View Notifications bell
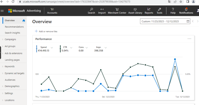The width and height of the screenshot is (199, 105). pos(186,9)
